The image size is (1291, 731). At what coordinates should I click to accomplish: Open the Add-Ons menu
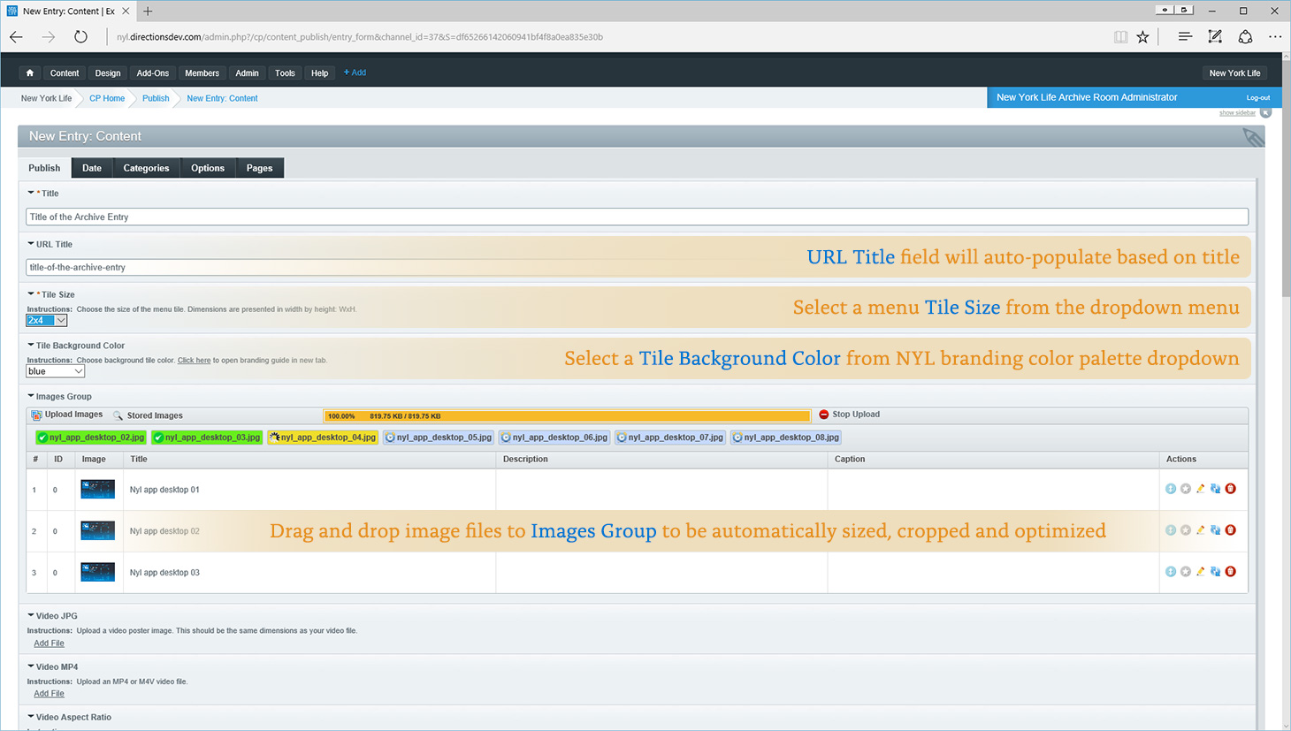click(x=152, y=73)
